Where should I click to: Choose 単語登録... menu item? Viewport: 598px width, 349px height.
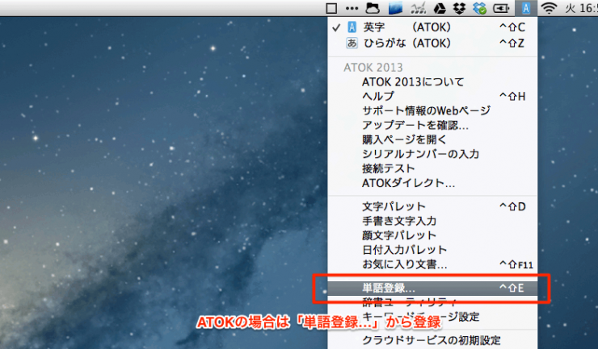click(x=432, y=288)
